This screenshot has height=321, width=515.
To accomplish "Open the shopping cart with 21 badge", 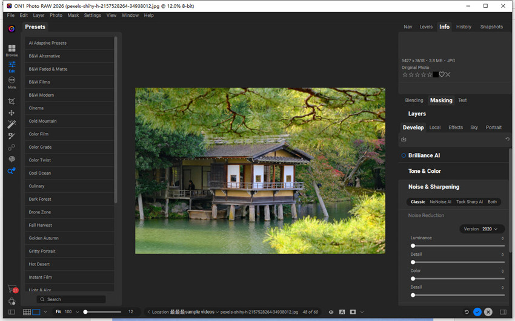I will (13, 288).
